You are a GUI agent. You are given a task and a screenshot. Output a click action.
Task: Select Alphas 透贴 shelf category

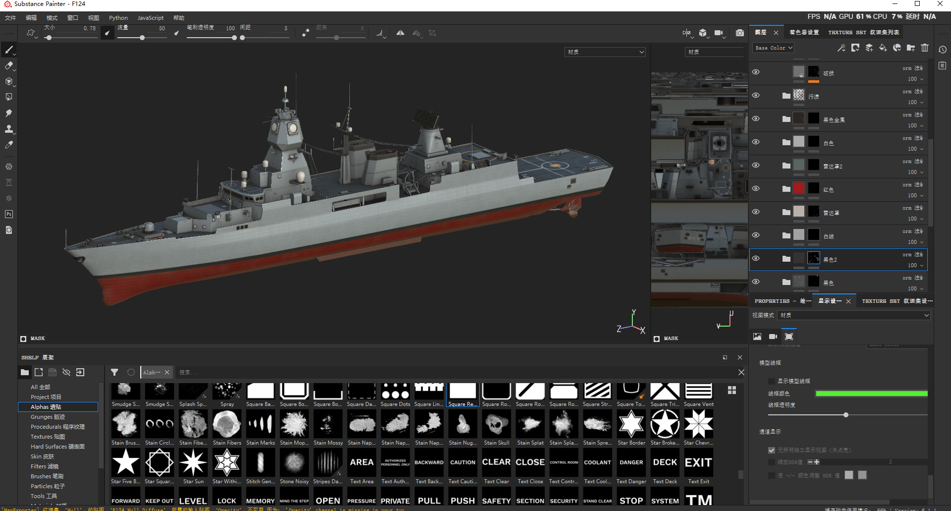(57, 407)
